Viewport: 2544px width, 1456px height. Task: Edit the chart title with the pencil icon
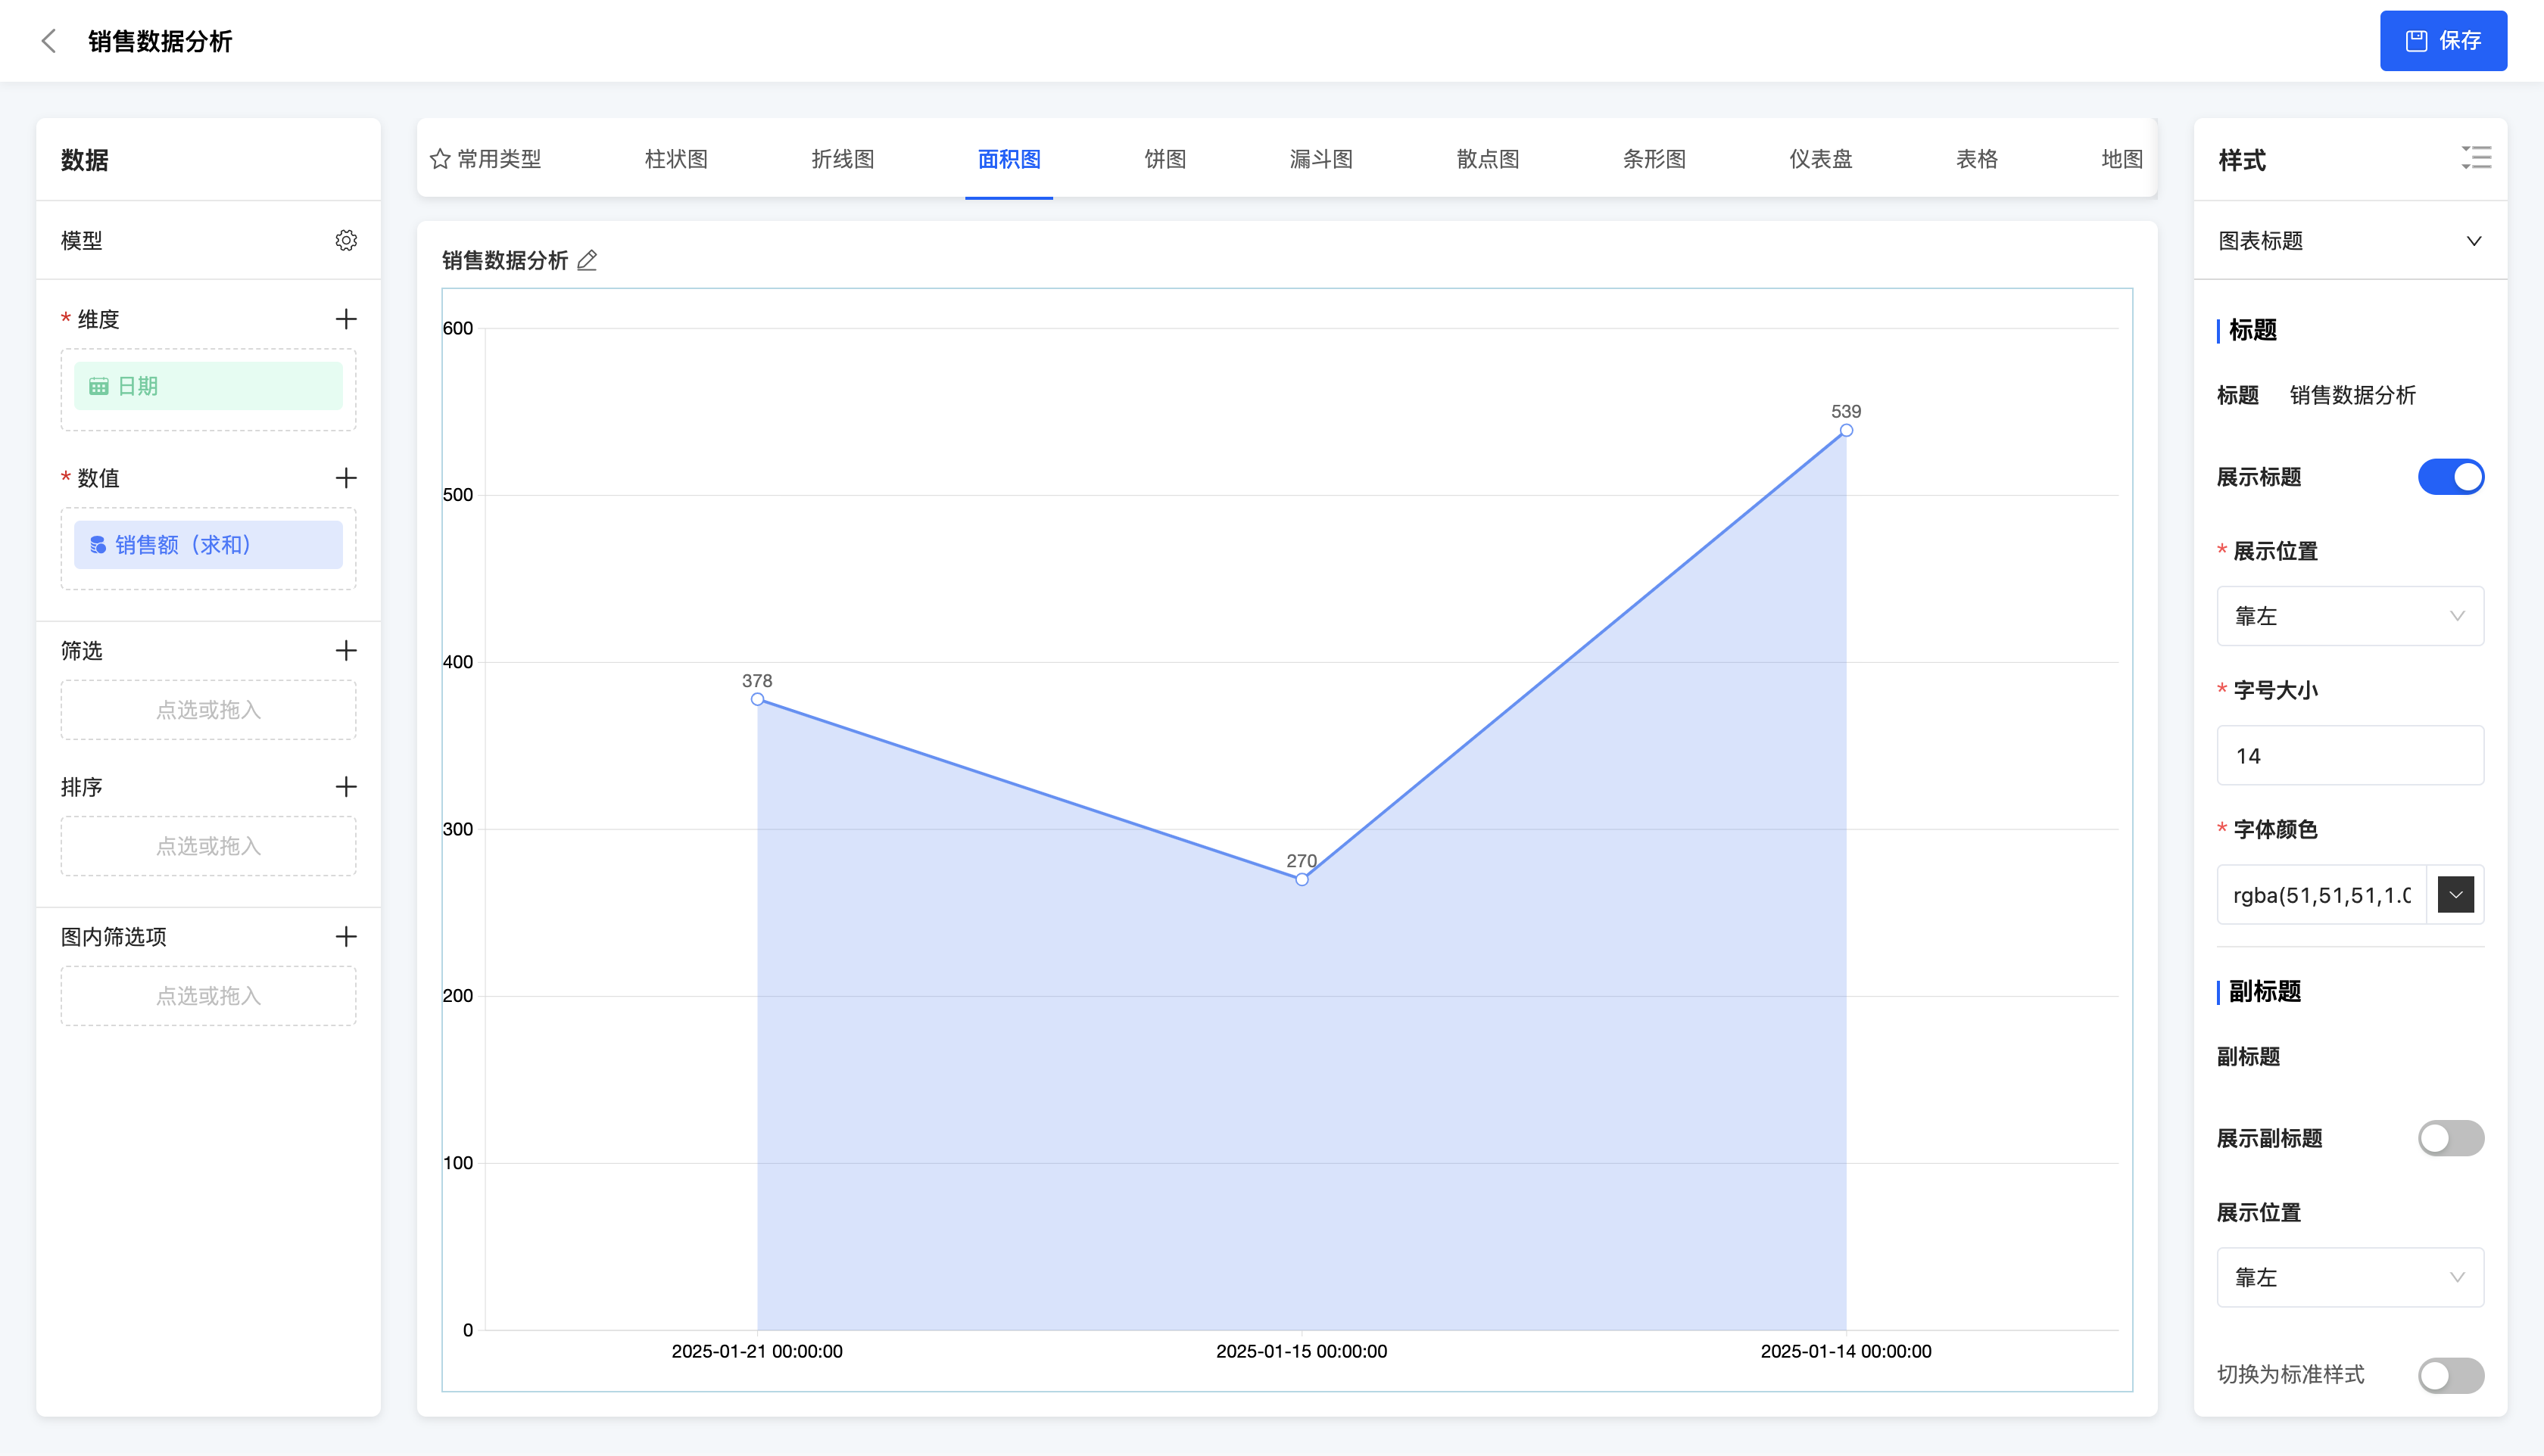point(588,261)
